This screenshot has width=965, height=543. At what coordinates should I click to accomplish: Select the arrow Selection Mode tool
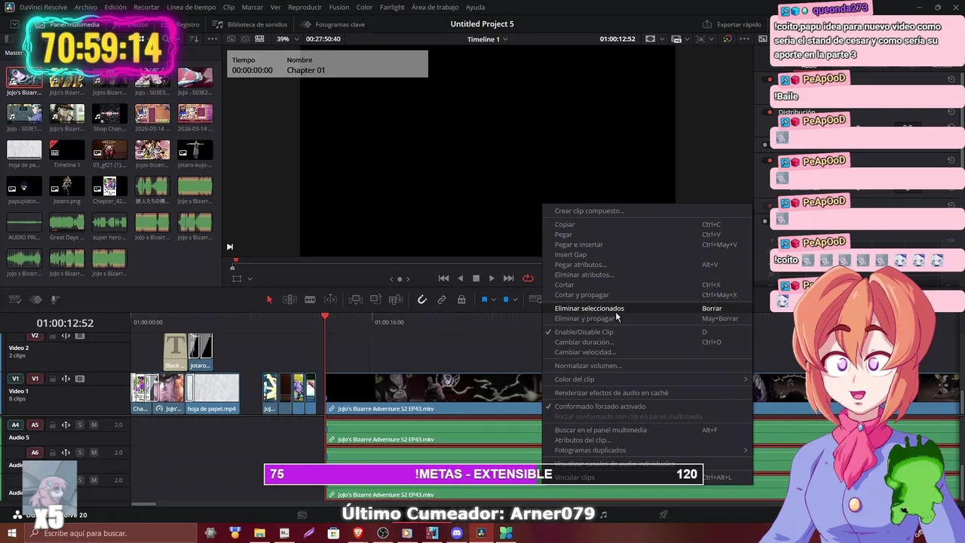pyautogui.click(x=269, y=299)
